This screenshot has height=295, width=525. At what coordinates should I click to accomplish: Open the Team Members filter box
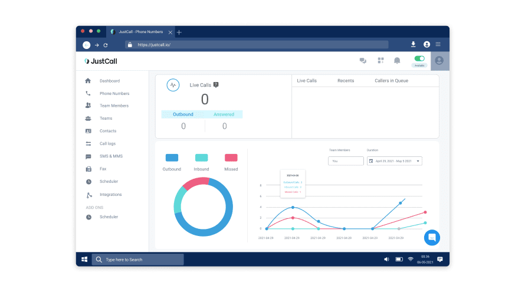(346, 160)
